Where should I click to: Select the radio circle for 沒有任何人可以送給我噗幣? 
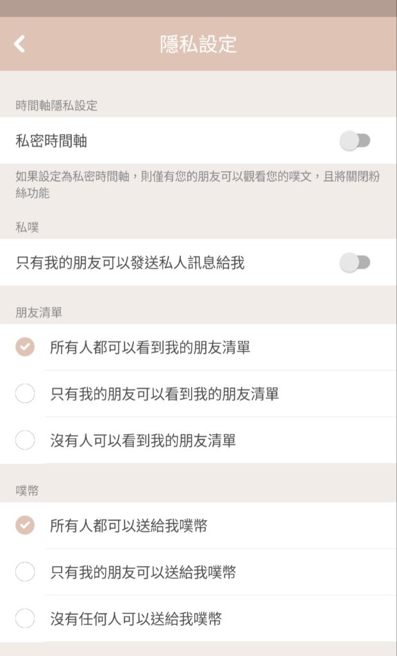[25, 618]
